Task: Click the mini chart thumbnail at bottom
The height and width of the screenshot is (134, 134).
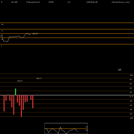Action: 66,128
